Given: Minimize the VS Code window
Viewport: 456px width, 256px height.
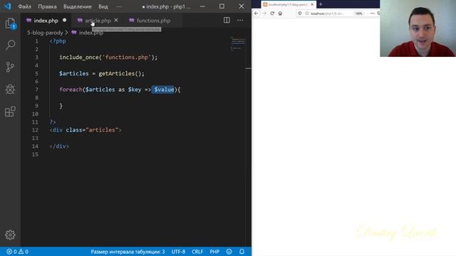Looking at the screenshot, I should click(x=202, y=6).
